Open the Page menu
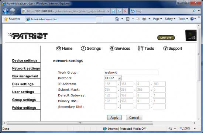The height and width of the screenshot is (133, 203). [158, 19]
